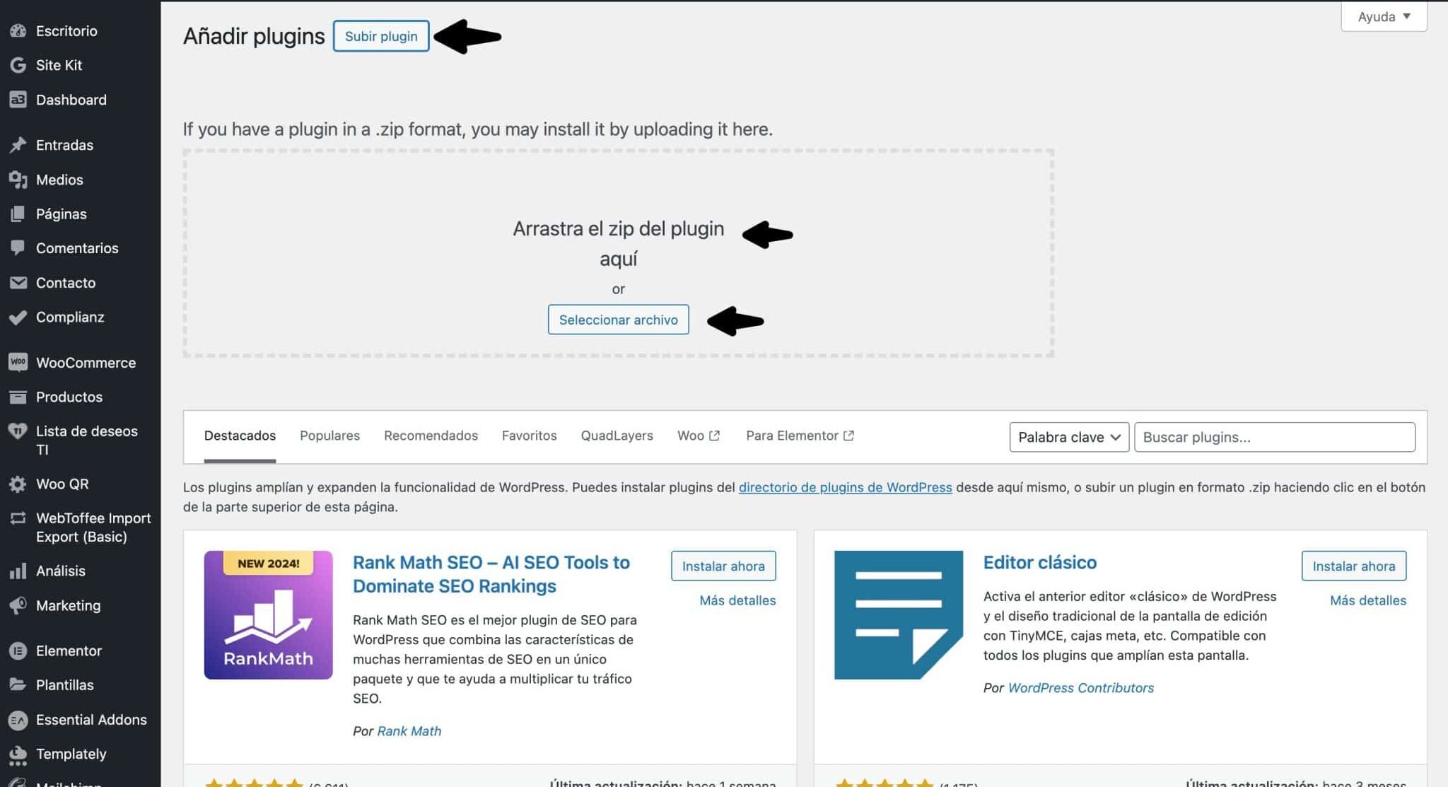1448x787 pixels.
Task: Click the Elementor sidebar icon
Action: pyautogui.click(x=18, y=651)
